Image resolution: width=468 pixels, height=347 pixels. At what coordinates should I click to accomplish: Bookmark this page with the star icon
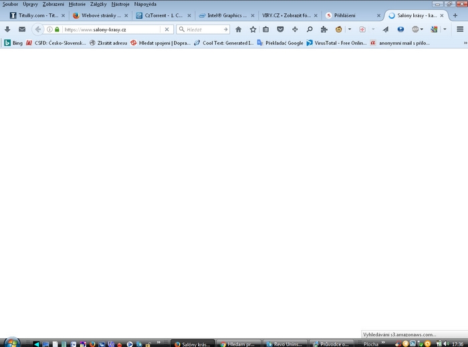[x=253, y=29]
